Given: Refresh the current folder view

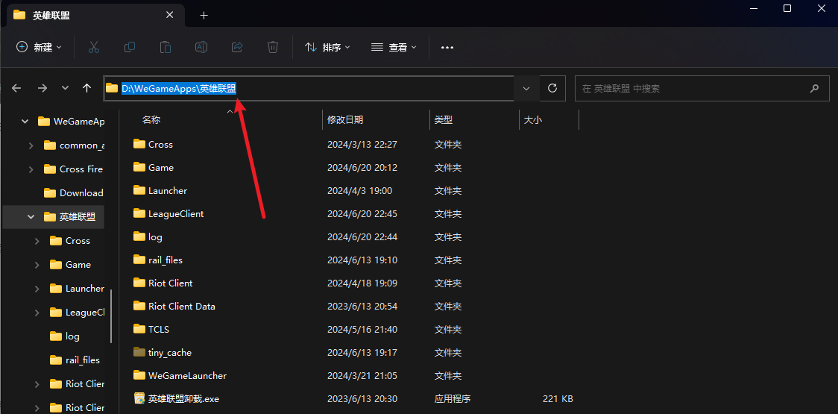Looking at the screenshot, I should coord(552,88).
